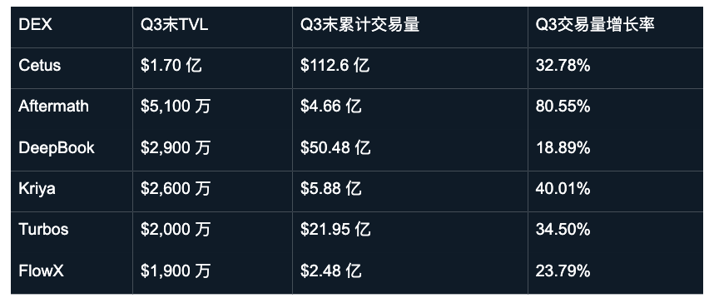
Task: Click the Turbos DEX cell
Action: coord(43,229)
